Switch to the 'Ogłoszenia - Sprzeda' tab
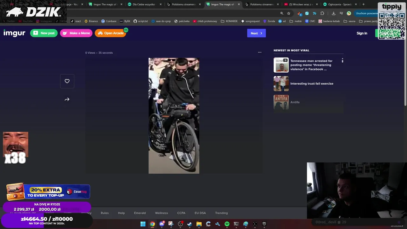Screen dimensions: 407x229 [x=340, y=4]
